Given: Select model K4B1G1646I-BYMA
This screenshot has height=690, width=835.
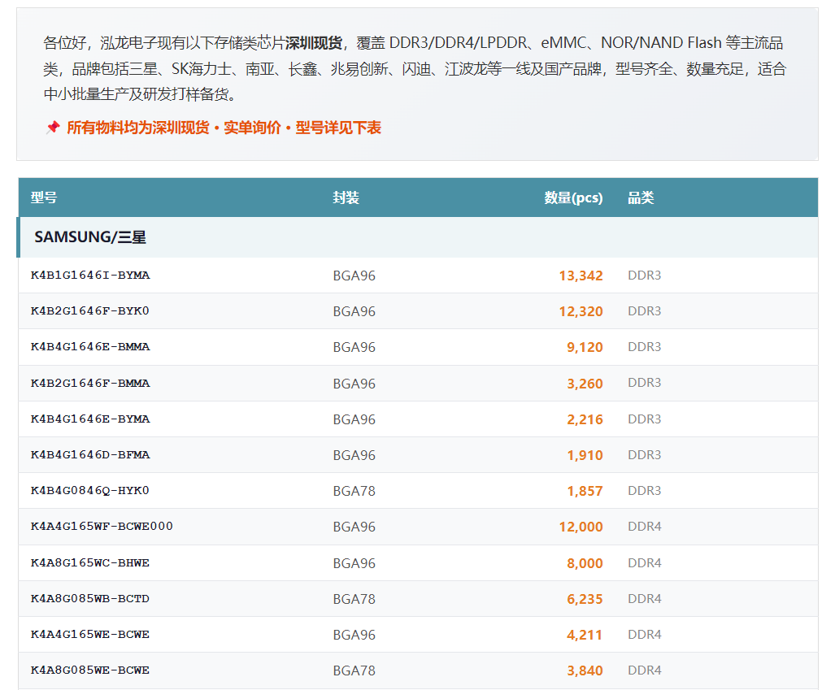Looking at the screenshot, I should [90, 276].
